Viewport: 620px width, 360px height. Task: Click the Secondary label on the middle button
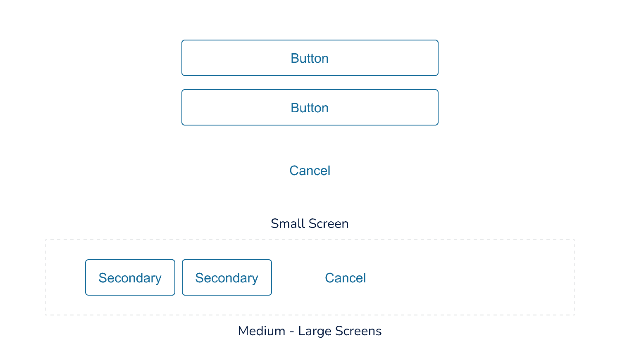tap(227, 277)
